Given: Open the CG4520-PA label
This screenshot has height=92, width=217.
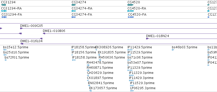Looking at the screenshot, I should coord(137,15).
